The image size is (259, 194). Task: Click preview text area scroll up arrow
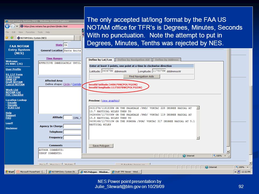198,108
